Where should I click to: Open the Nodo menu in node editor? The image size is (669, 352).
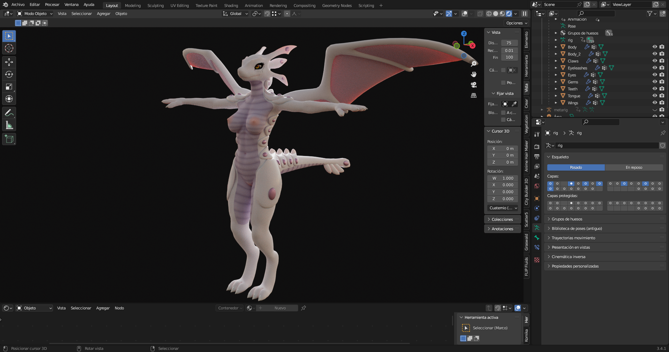[x=119, y=308]
